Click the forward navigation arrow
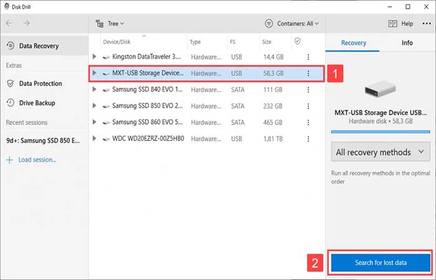Viewport: 436px width, 280px height. pyautogui.click(x=26, y=24)
